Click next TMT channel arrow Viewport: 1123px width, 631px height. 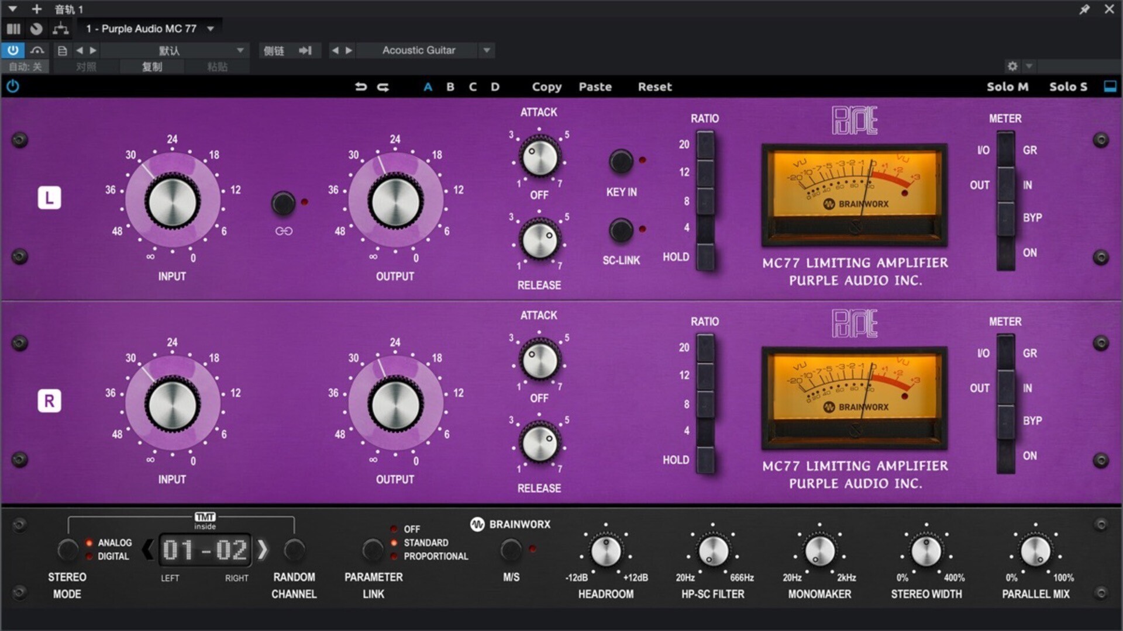tap(263, 550)
